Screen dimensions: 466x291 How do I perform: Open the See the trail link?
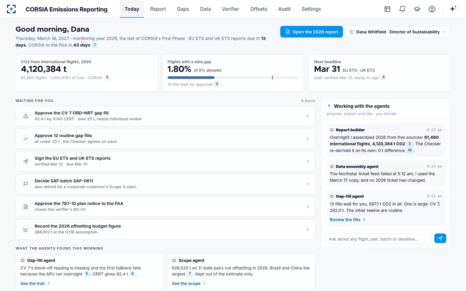[35, 284]
